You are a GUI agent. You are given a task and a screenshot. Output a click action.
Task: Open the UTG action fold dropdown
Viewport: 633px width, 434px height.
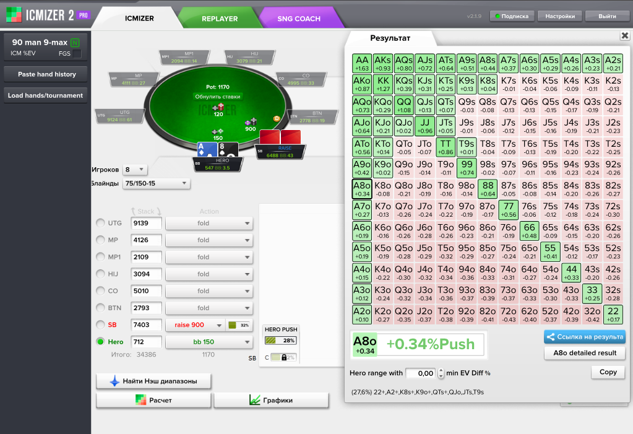[x=209, y=223]
